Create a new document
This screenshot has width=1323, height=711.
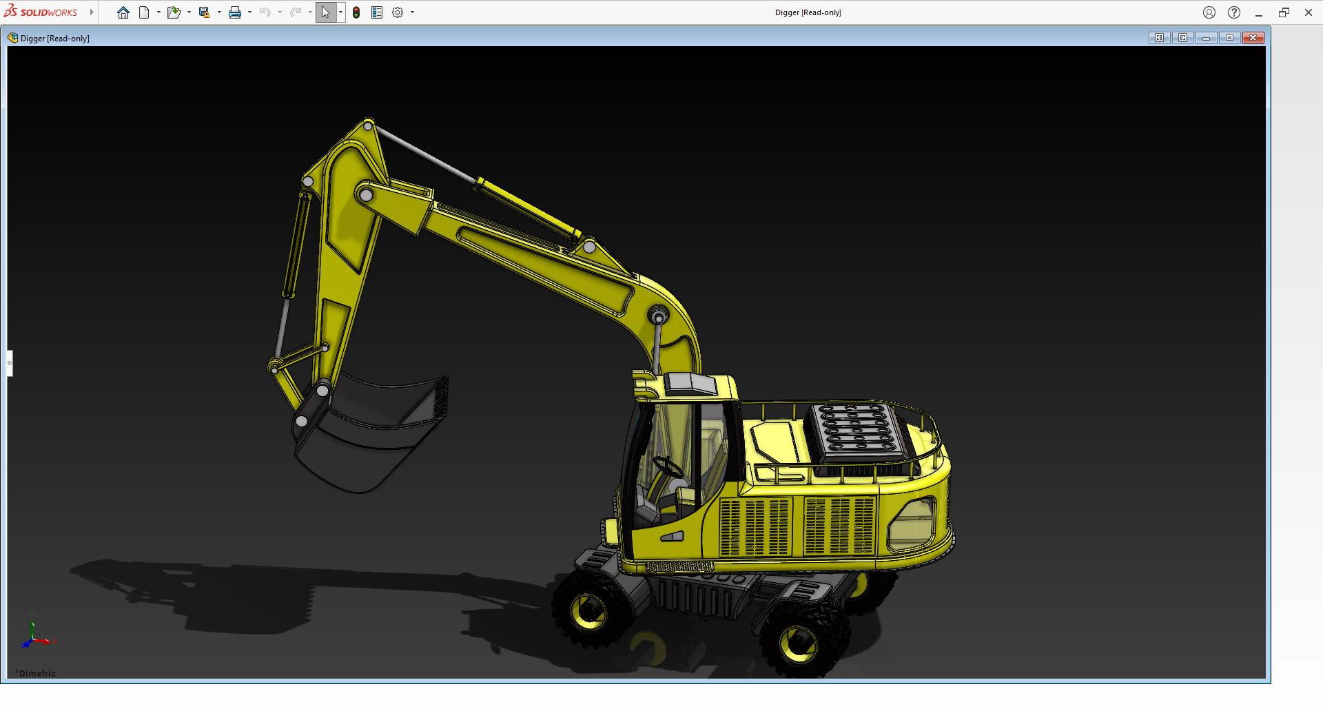[x=144, y=12]
